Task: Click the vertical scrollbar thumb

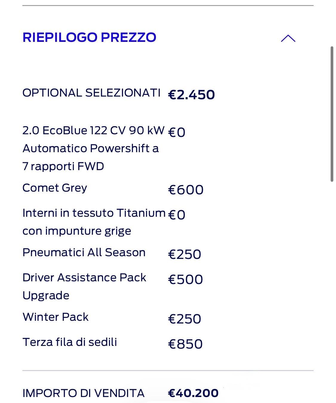Action: coord(332,114)
